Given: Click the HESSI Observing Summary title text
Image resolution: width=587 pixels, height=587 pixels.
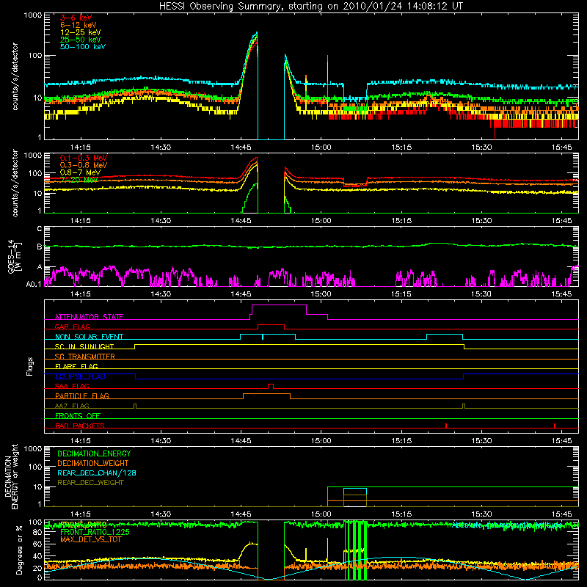Looking at the screenshot, I should (311, 7).
